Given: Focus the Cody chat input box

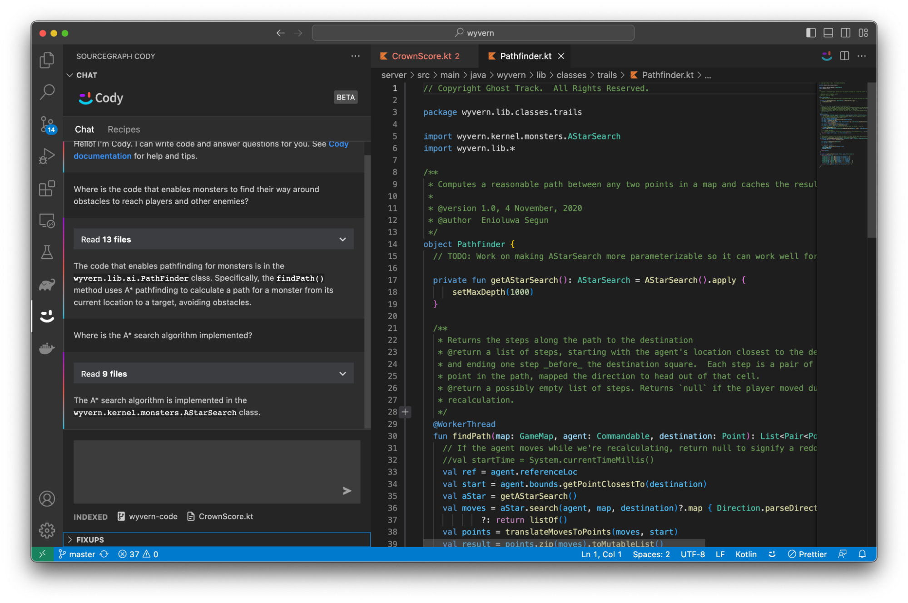Looking at the screenshot, I should click(x=217, y=471).
